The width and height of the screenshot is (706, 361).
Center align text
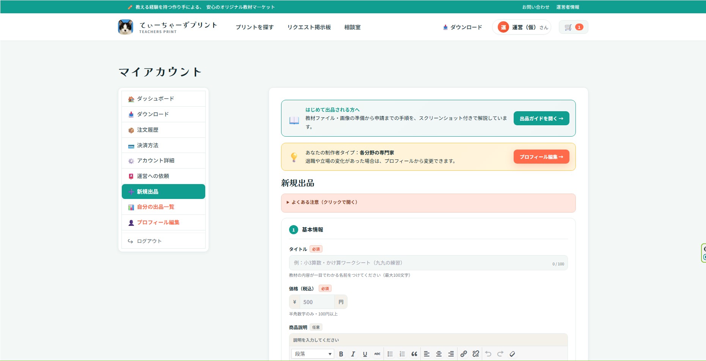439,354
